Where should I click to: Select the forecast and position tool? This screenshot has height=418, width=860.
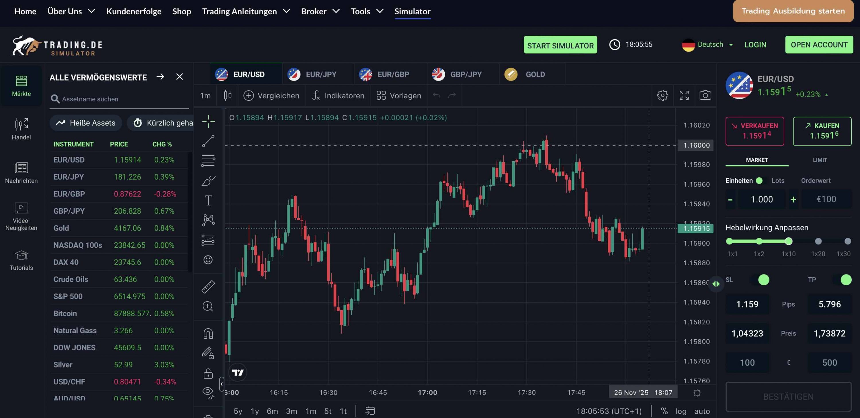click(x=208, y=240)
